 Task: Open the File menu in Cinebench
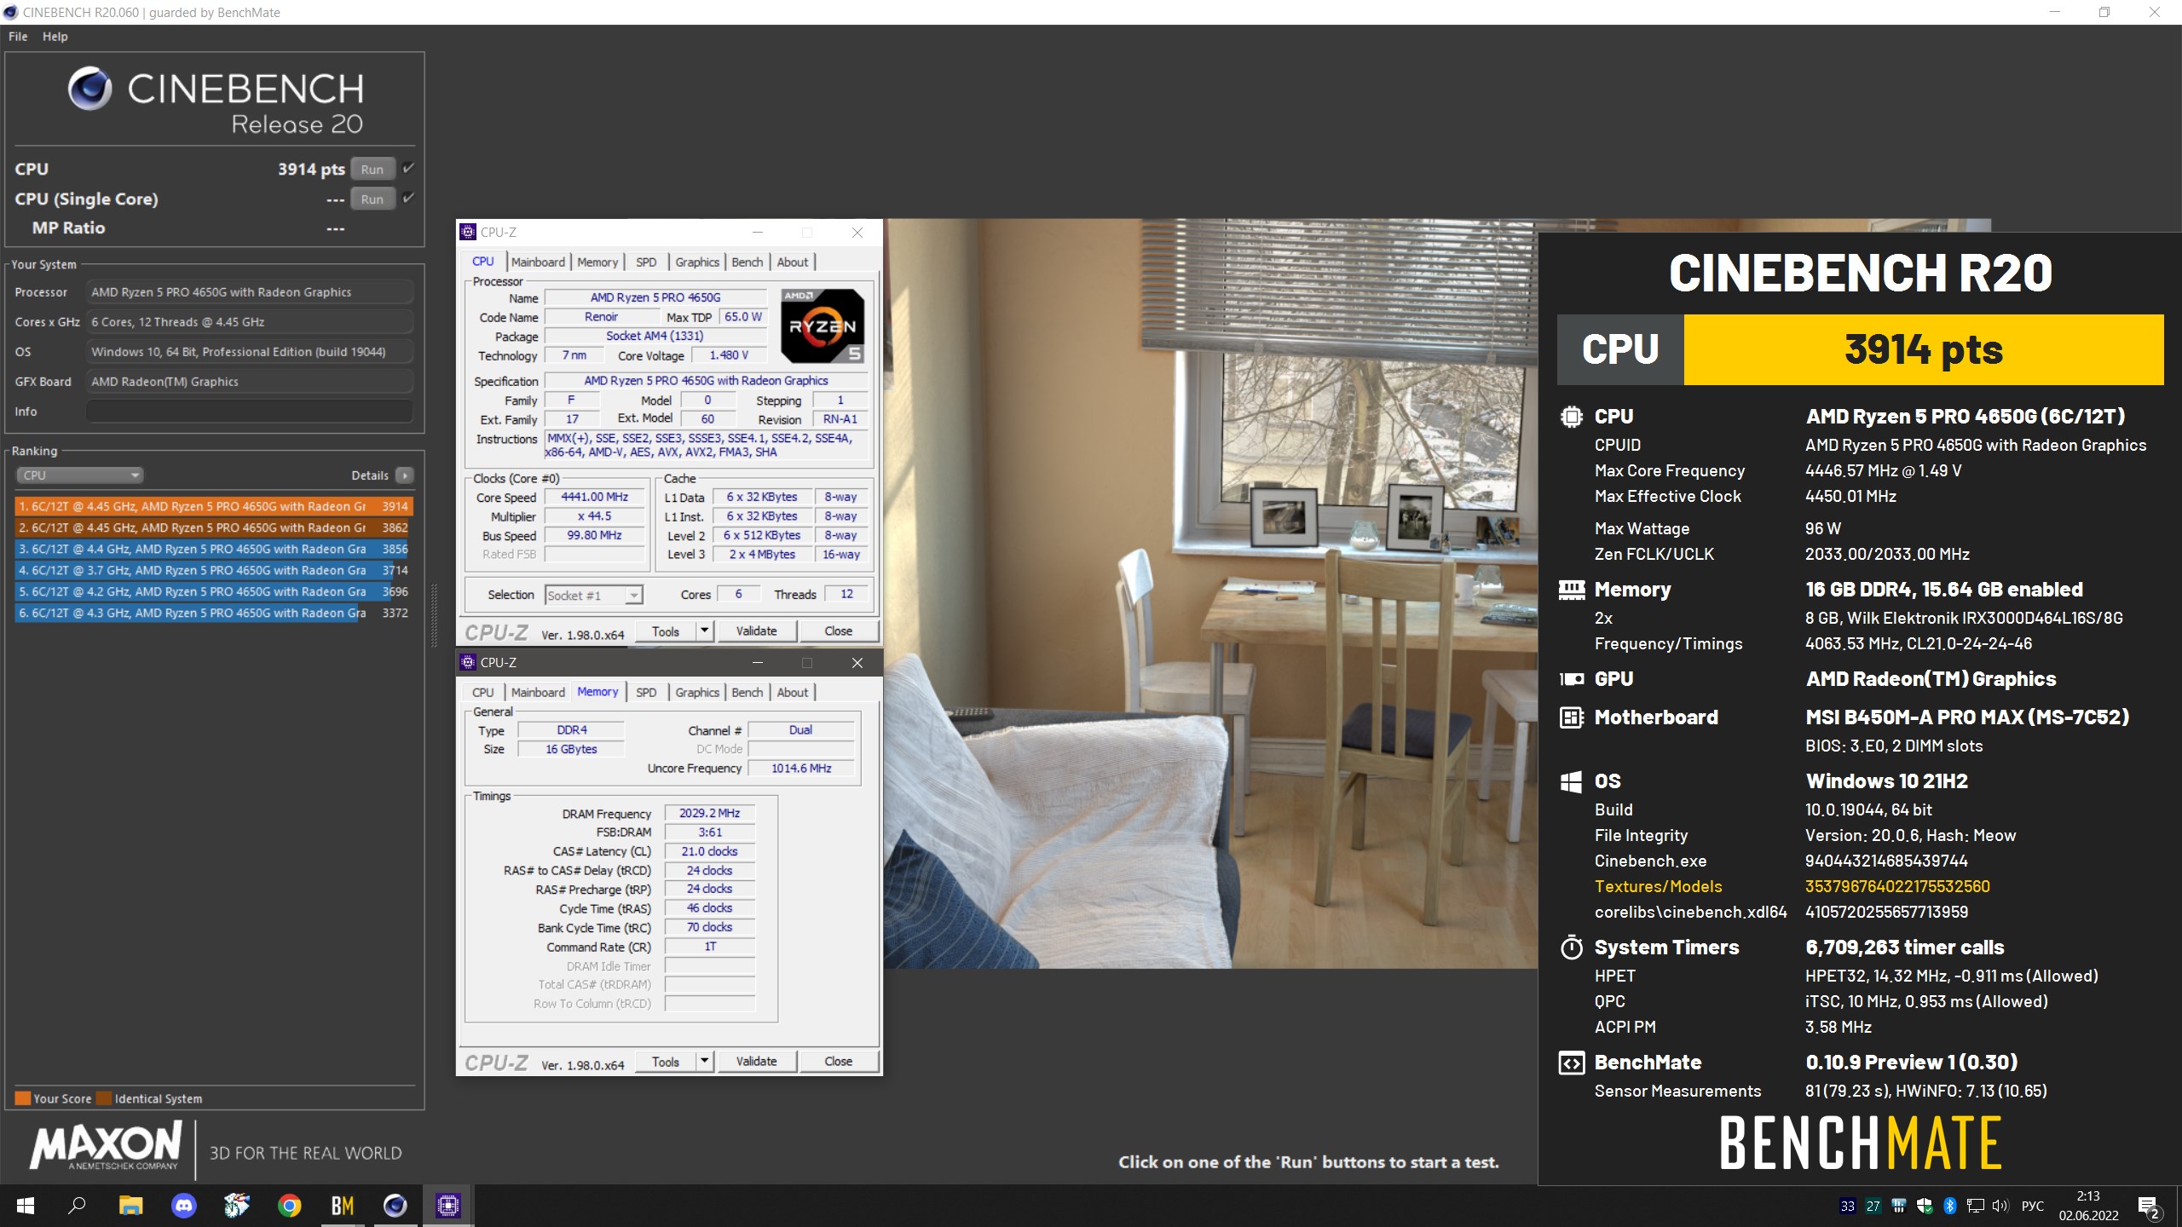pyautogui.click(x=18, y=37)
